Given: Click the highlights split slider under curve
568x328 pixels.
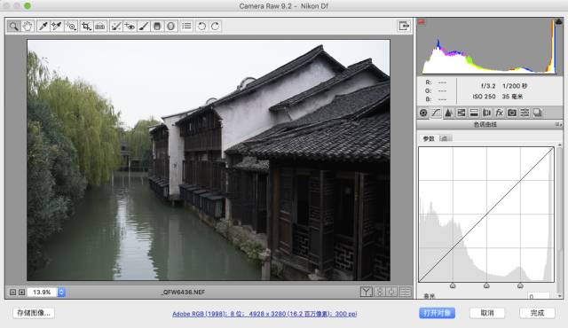Looking at the screenshot, I should 520,285.
